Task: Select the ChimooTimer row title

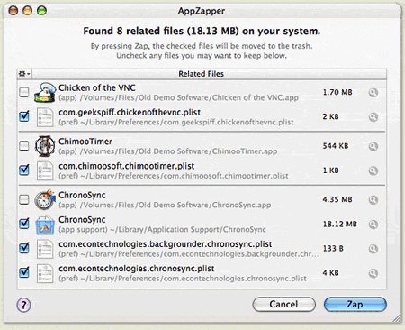Action: coord(85,142)
